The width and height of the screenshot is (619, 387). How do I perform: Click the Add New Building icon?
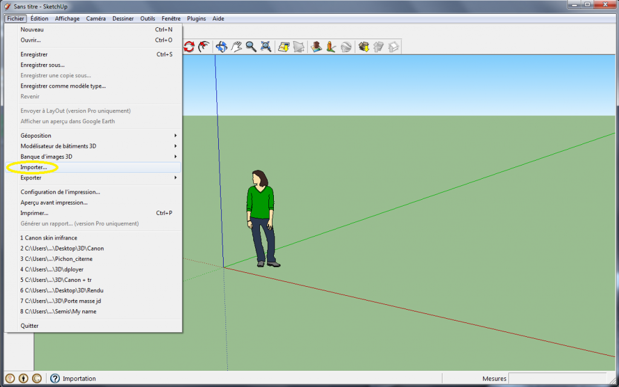pyautogui.click(x=316, y=47)
